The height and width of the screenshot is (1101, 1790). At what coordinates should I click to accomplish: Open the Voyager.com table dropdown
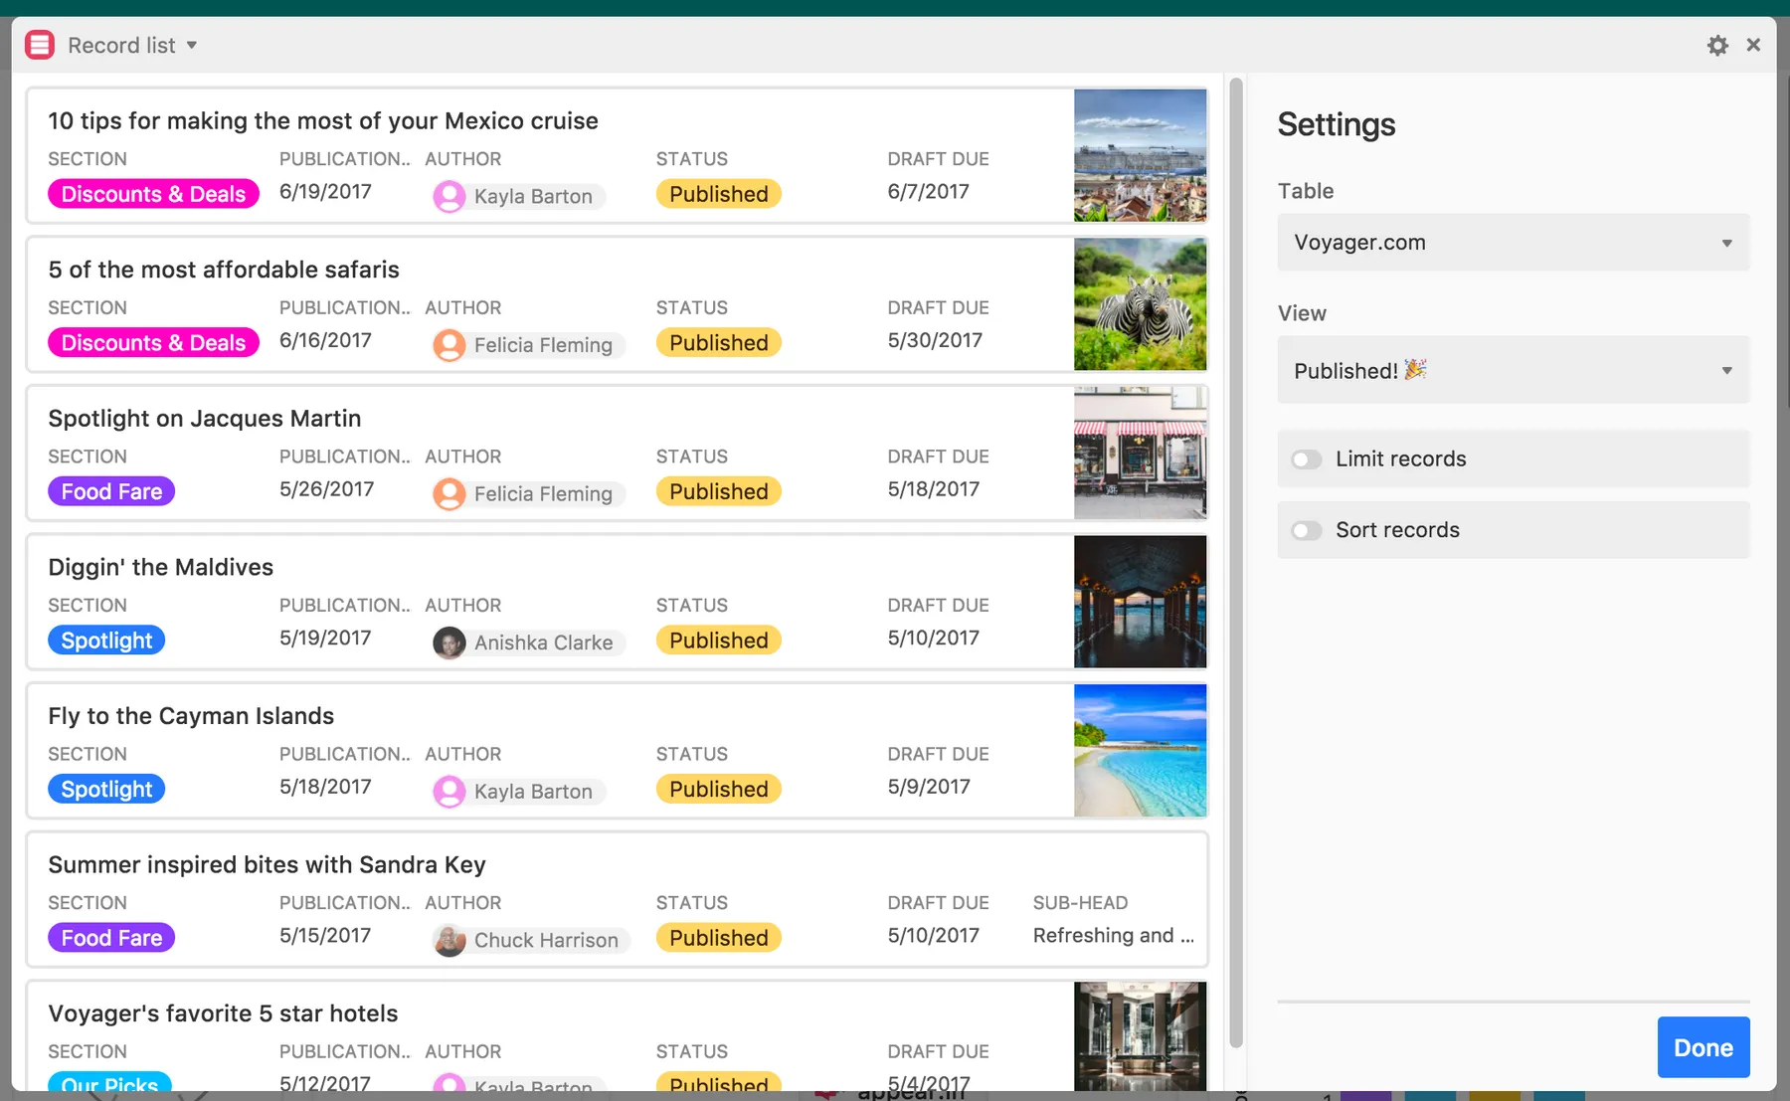(1513, 243)
